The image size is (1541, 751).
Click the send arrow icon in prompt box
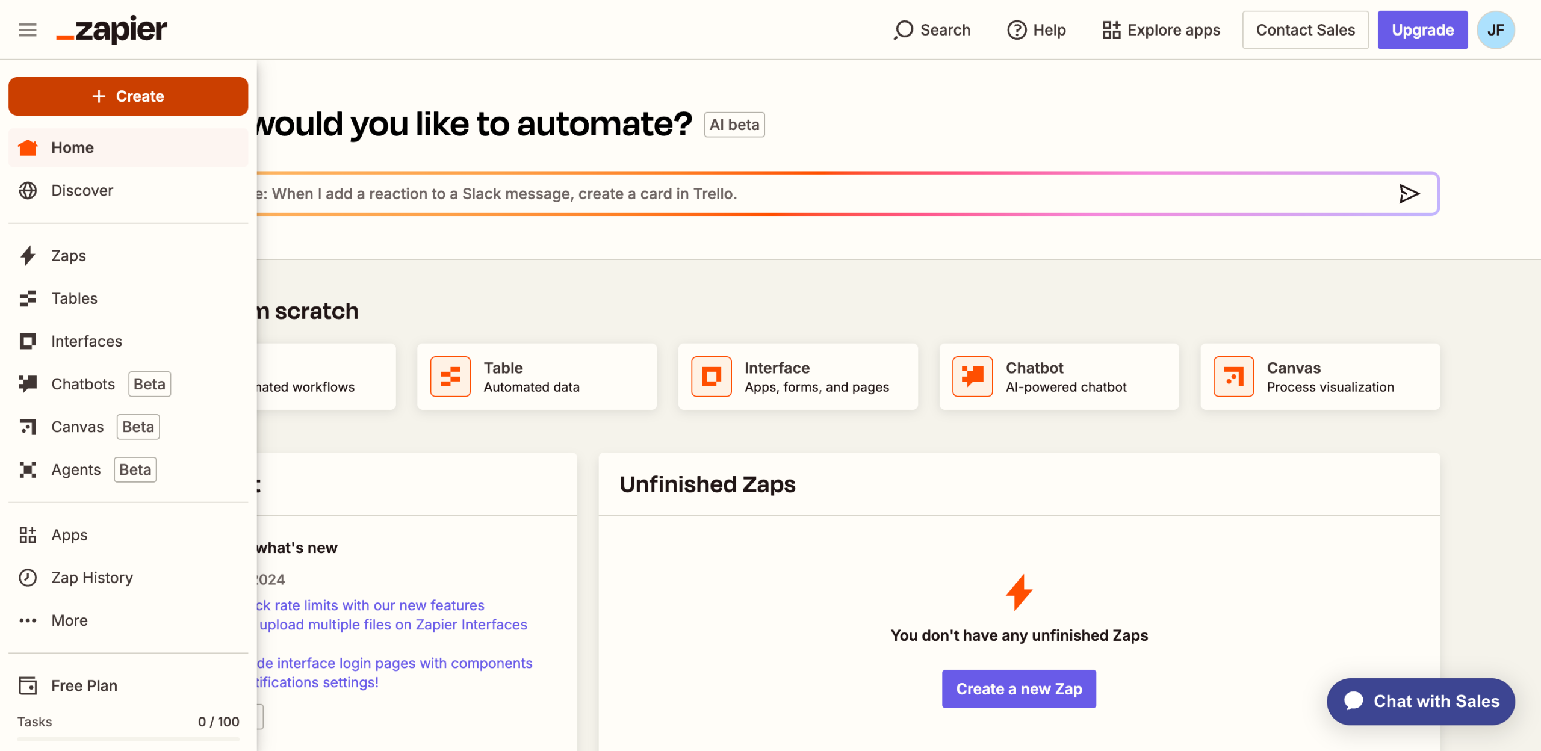click(1409, 194)
